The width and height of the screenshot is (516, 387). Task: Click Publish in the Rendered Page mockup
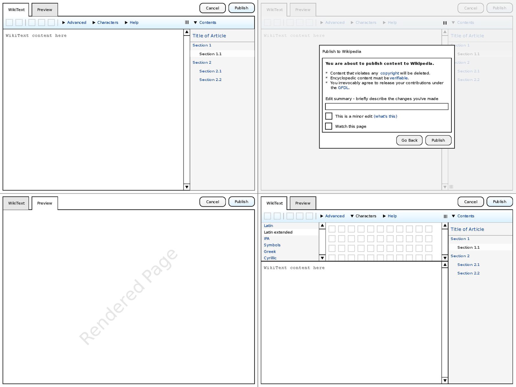coord(241,202)
